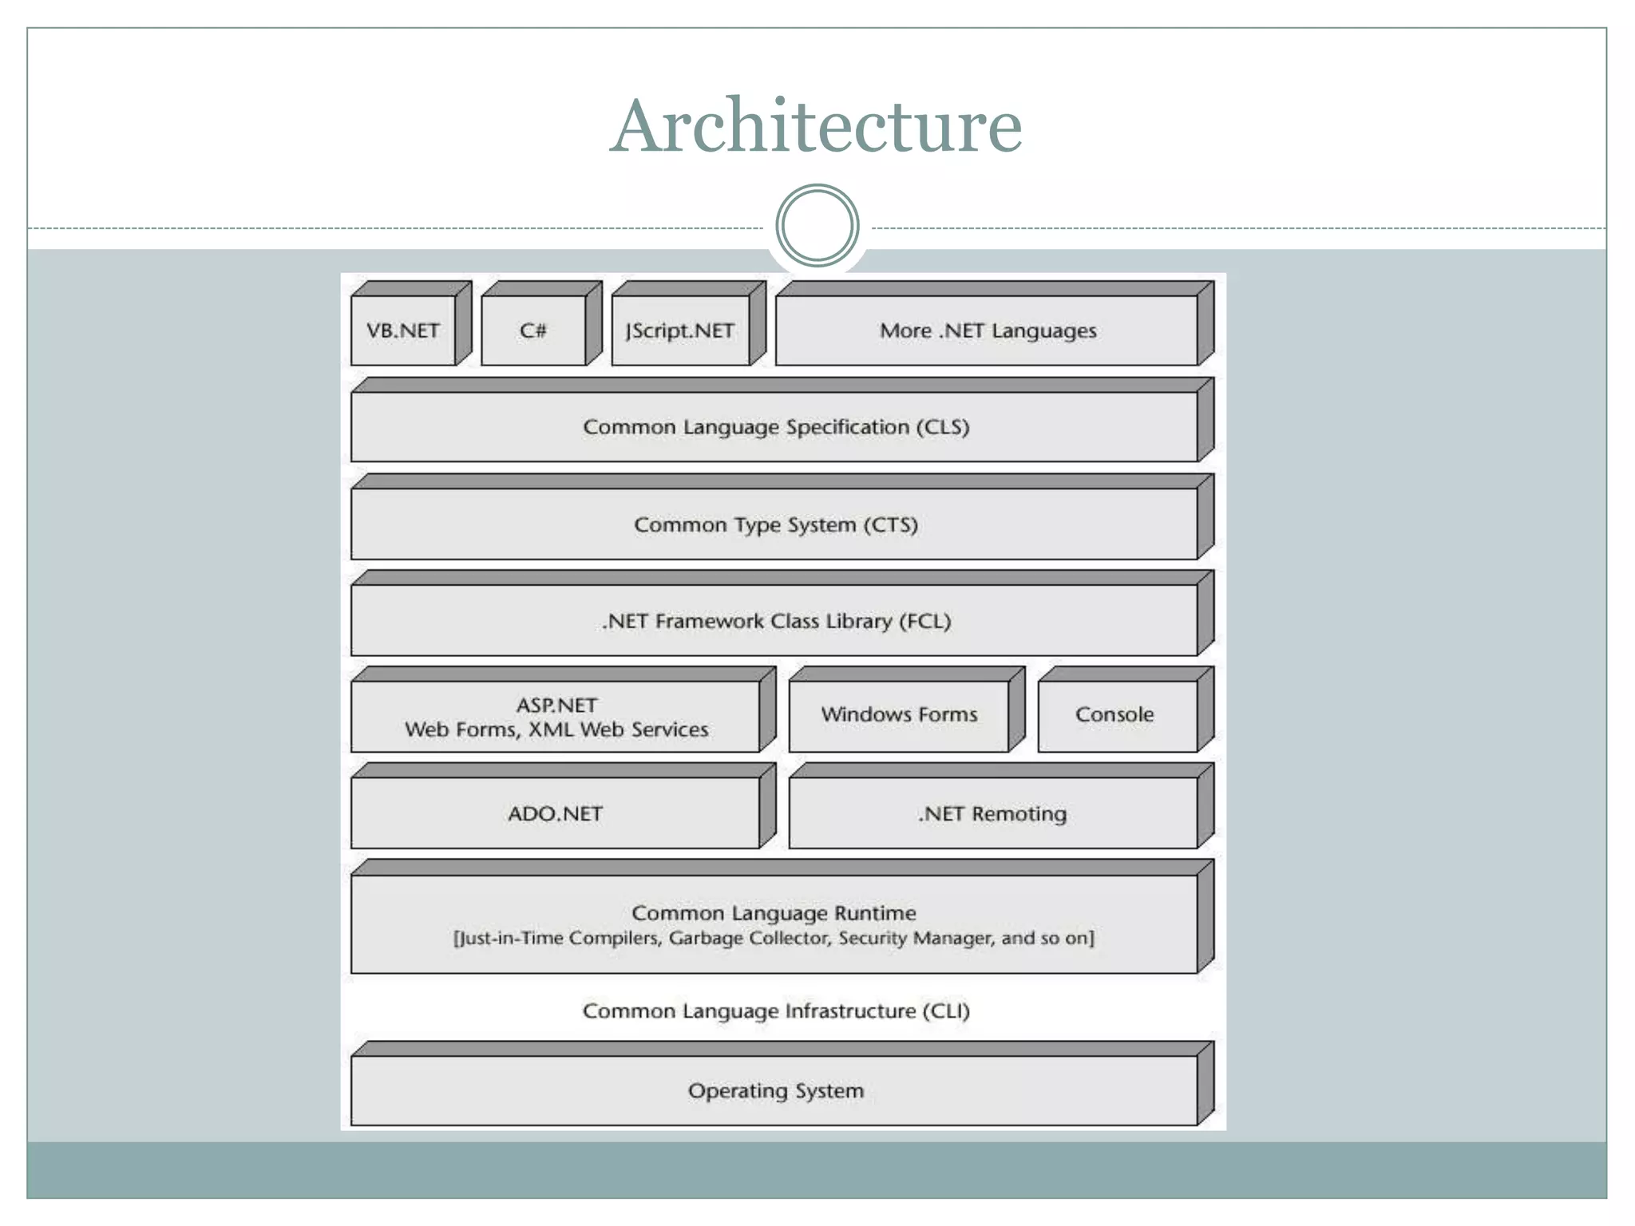Click the Just-in-Time Compilers description text
This screenshot has width=1635, height=1226.
pyautogui.click(x=774, y=939)
